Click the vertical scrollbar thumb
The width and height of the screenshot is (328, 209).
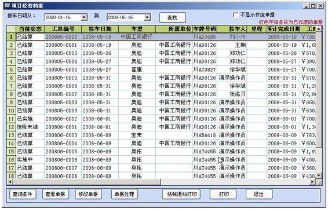click(x=318, y=90)
